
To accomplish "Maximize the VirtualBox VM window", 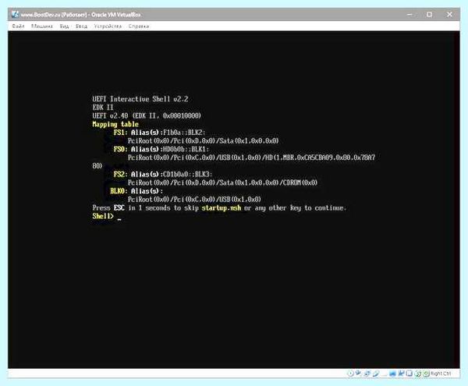I will tap(429, 14).
